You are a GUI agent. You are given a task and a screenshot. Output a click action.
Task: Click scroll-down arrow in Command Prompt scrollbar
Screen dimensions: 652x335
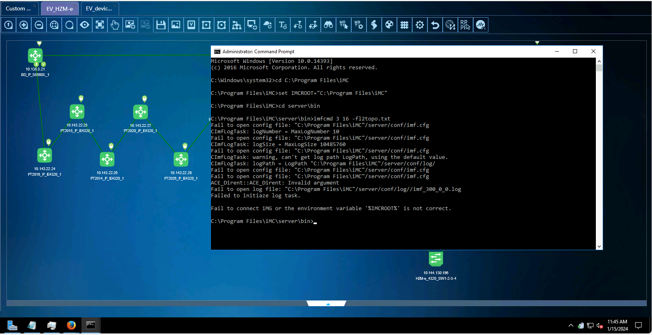point(599,247)
